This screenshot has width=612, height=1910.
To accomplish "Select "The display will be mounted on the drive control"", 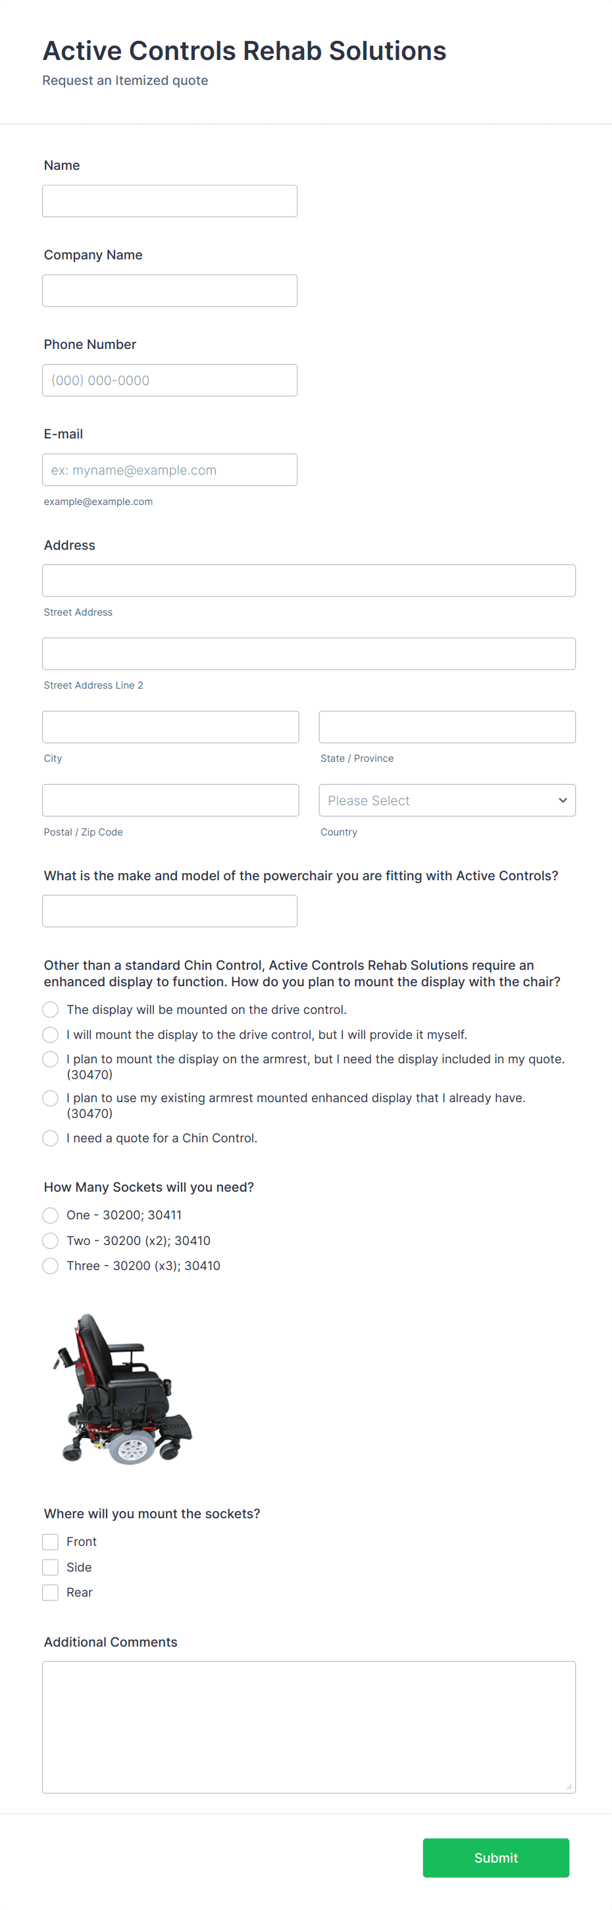I will pos(49,1009).
